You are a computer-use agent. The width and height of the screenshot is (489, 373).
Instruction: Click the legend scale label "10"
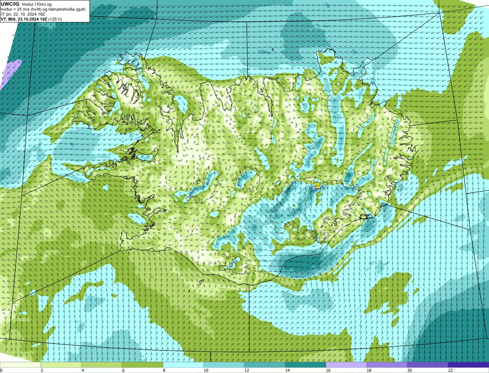click(x=206, y=370)
